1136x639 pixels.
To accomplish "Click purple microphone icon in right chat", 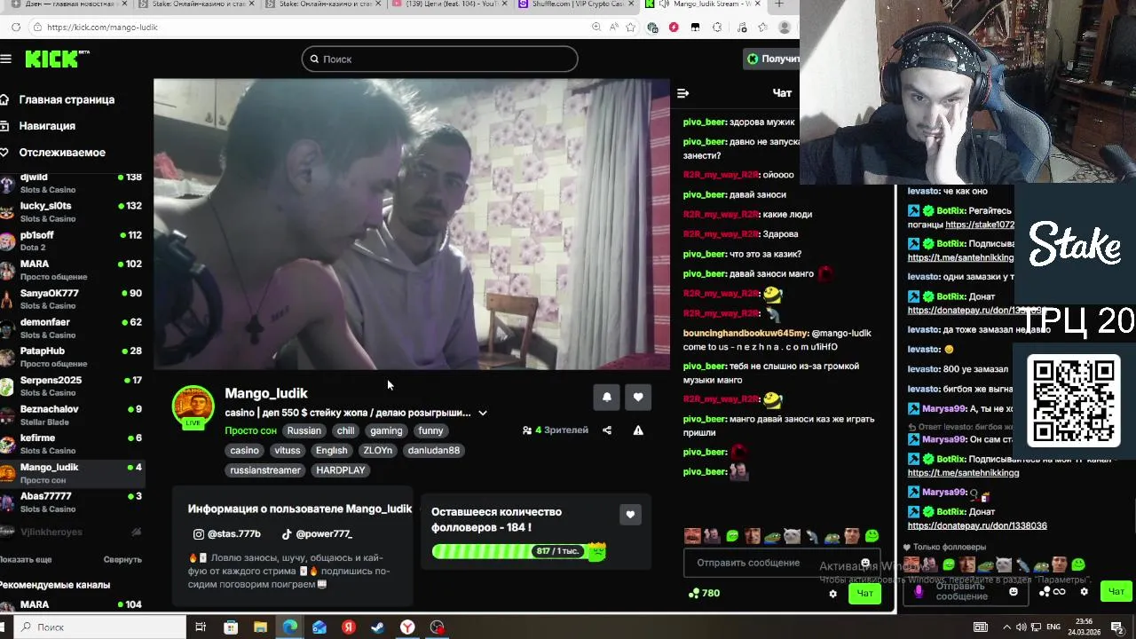I will (919, 592).
